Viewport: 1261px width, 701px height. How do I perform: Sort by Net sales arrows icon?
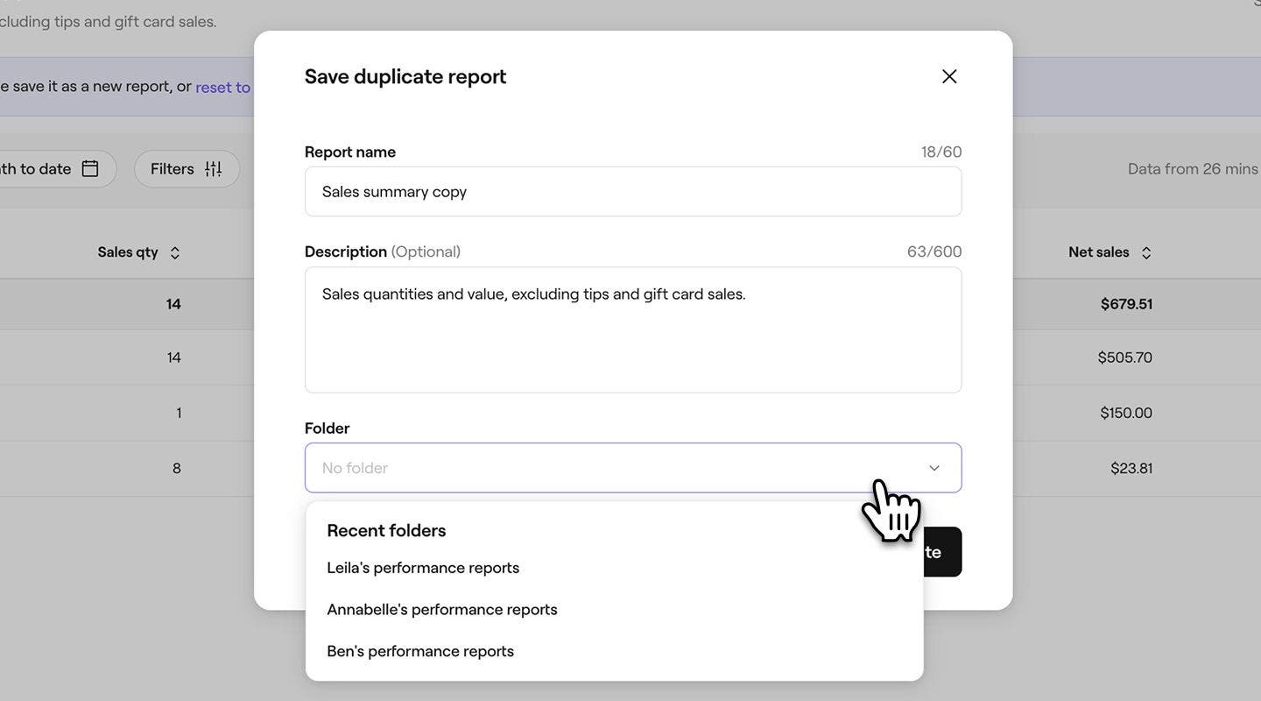click(x=1146, y=252)
